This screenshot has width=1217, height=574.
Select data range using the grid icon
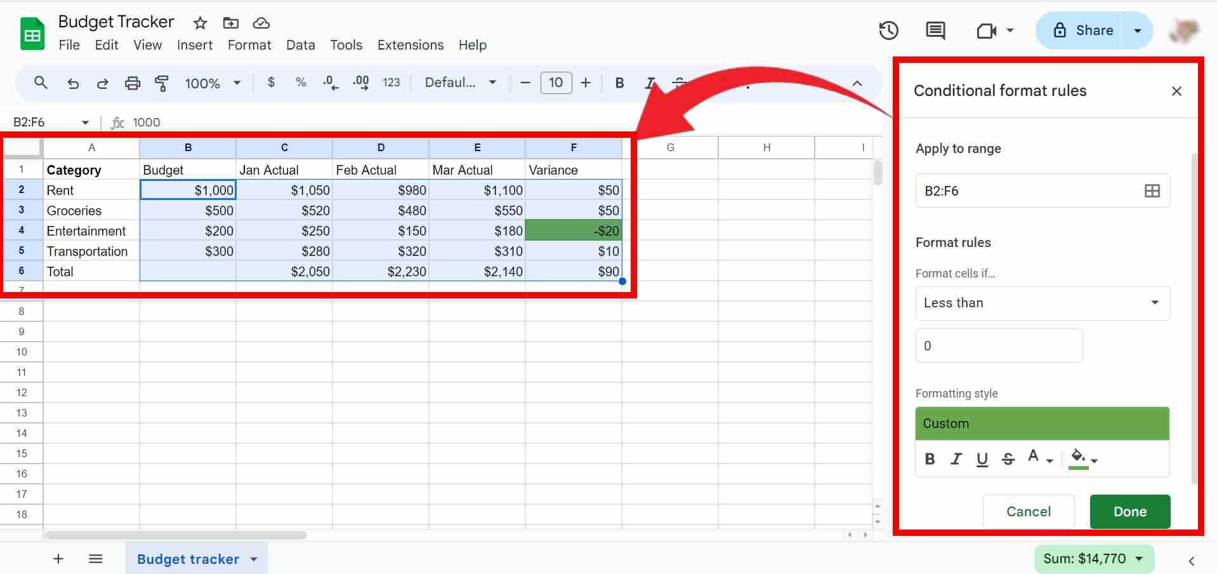click(x=1152, y=190)
